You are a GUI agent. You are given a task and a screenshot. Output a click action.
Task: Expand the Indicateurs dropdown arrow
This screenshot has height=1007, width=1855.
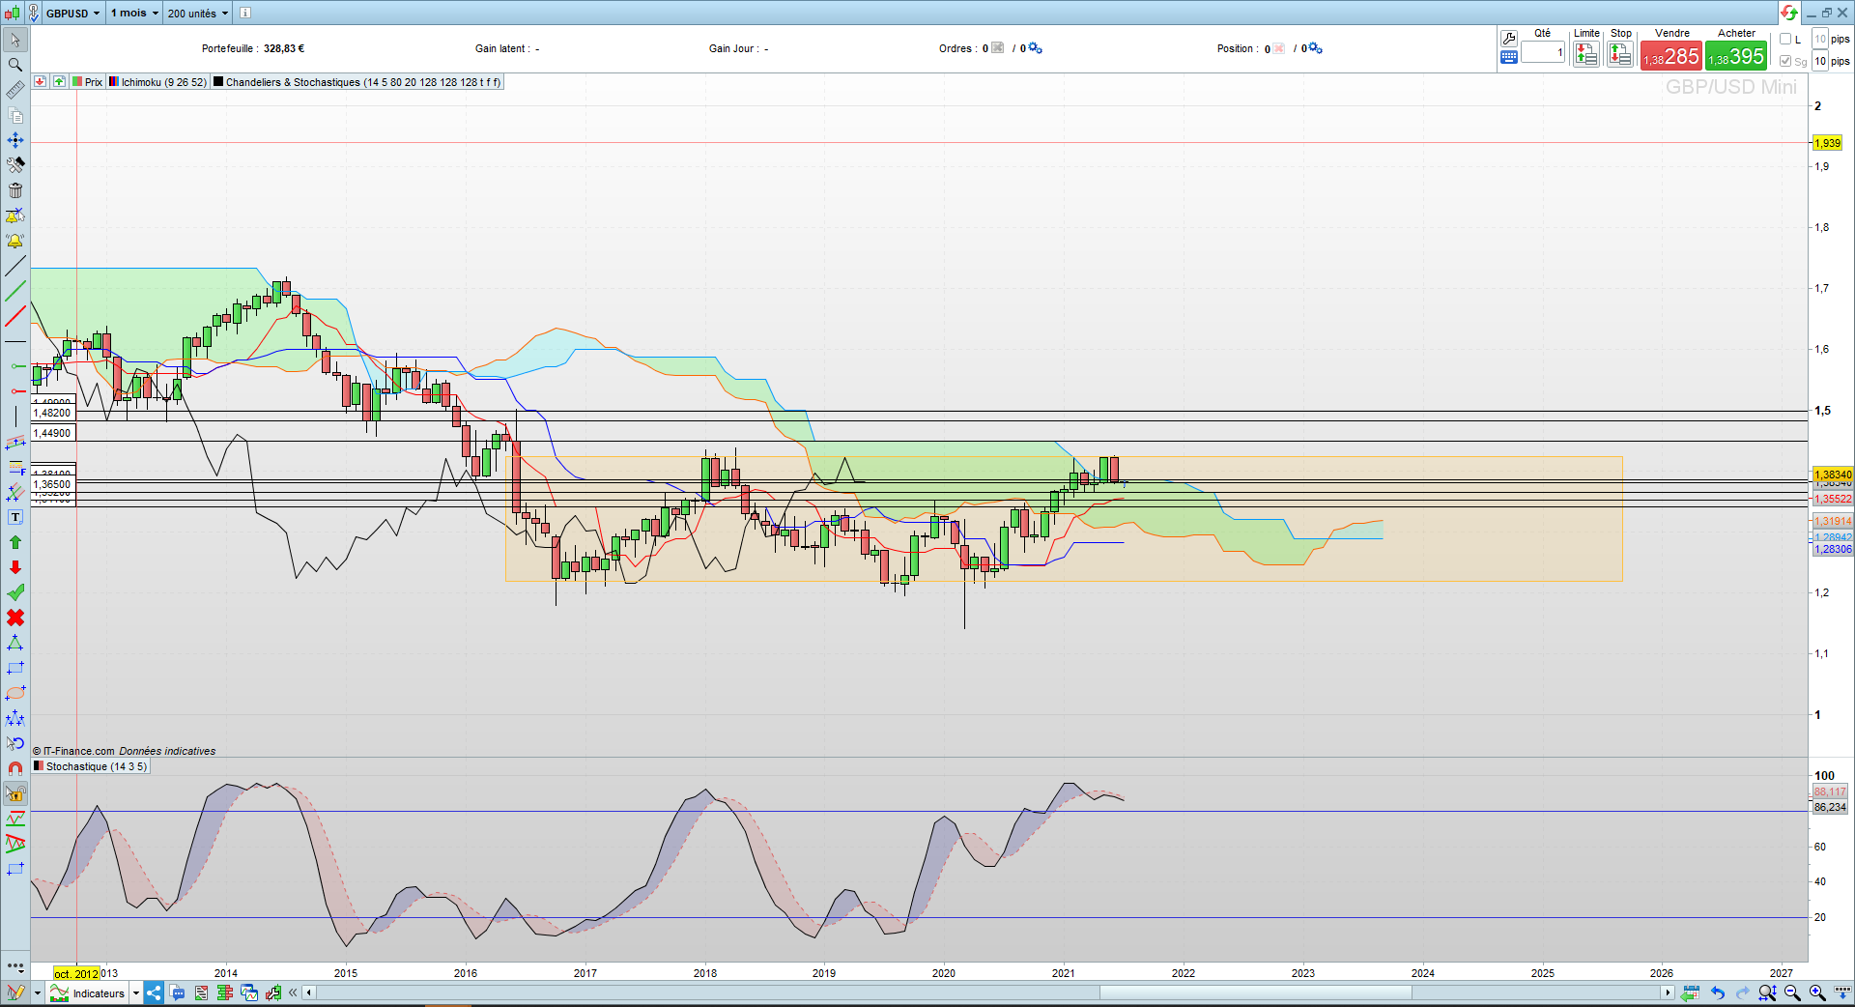click(136, 993)
